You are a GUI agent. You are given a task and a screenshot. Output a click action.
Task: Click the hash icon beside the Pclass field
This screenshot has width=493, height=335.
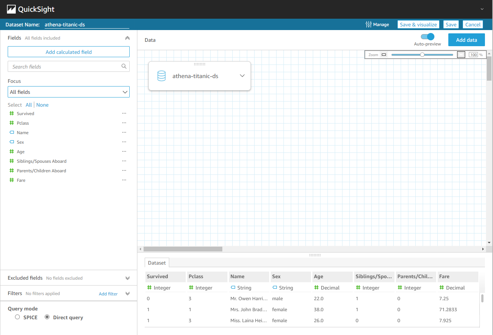12,123
